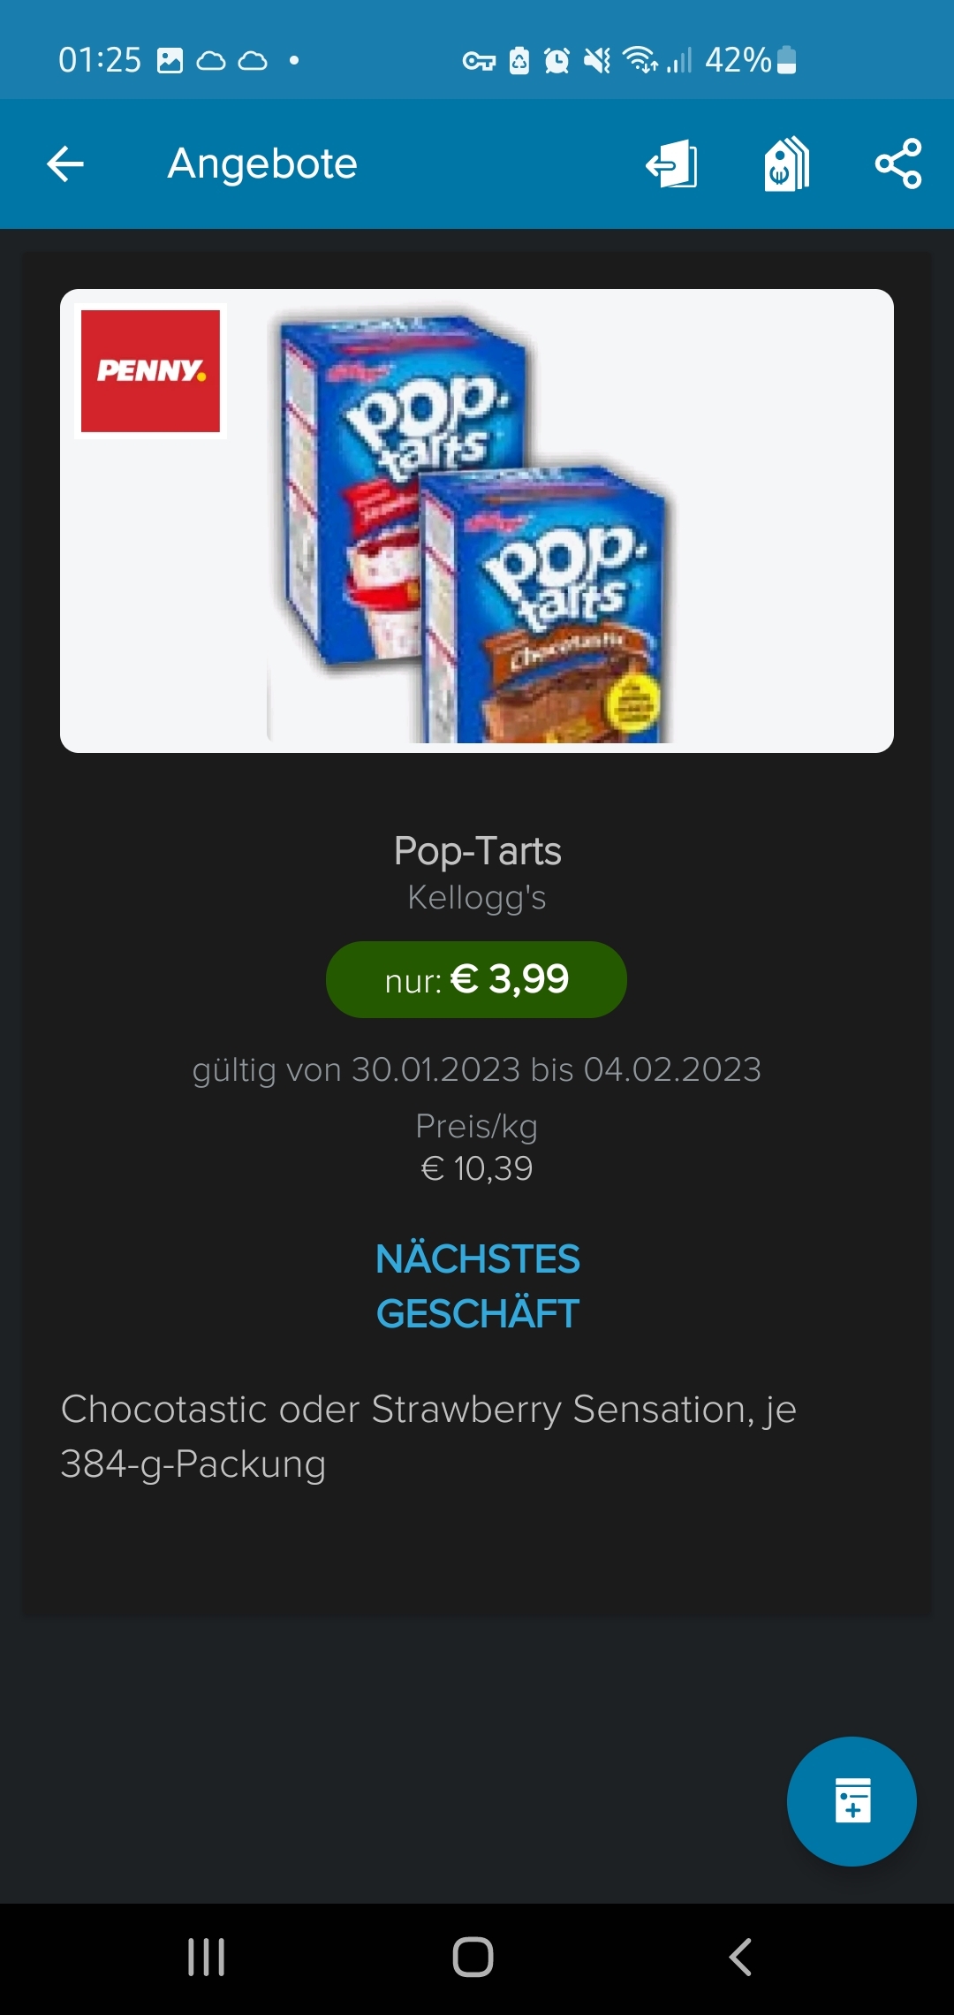
Task: Open NÄCHSTES GESCHÄFT link
Action: pyautogui.click(x=477, y=1286)
